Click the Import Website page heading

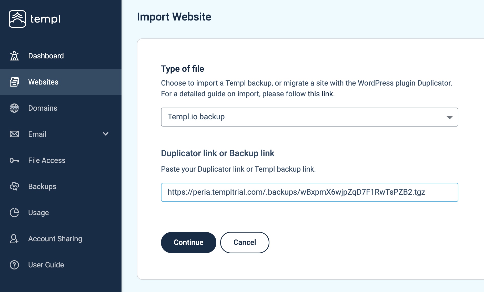coord(174,17)
